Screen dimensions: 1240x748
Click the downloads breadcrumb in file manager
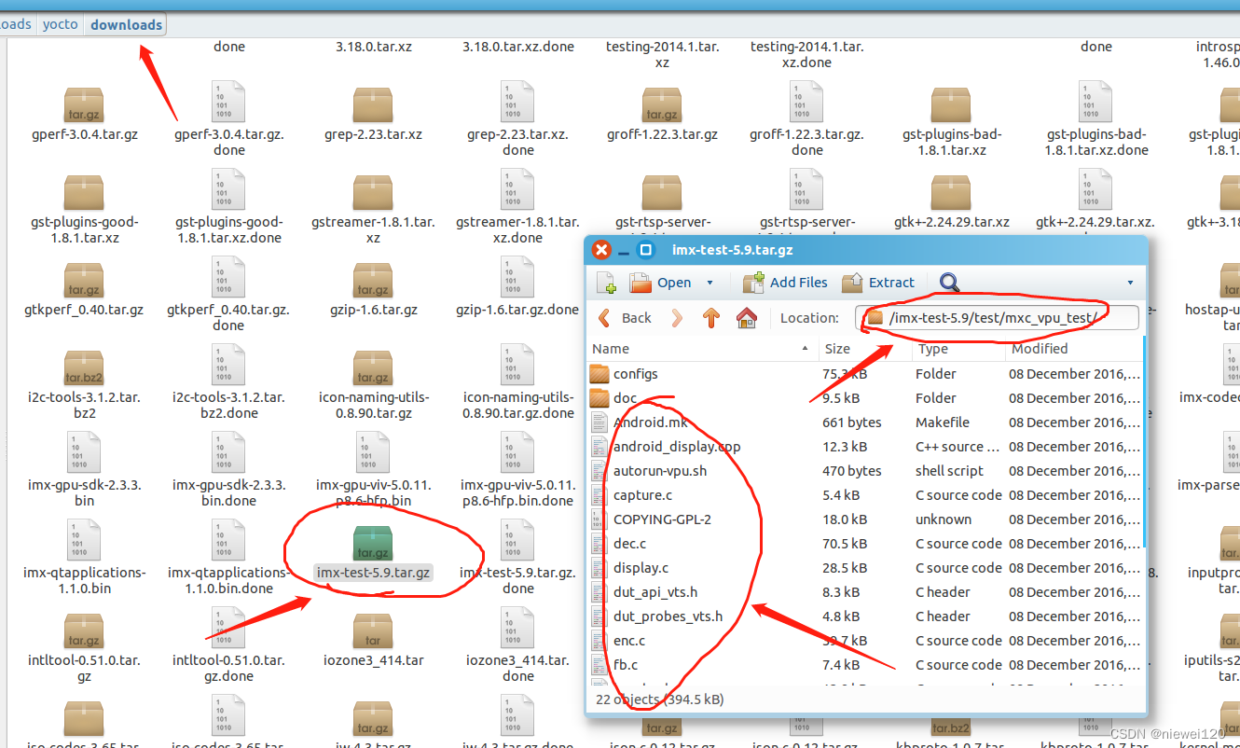127,24
